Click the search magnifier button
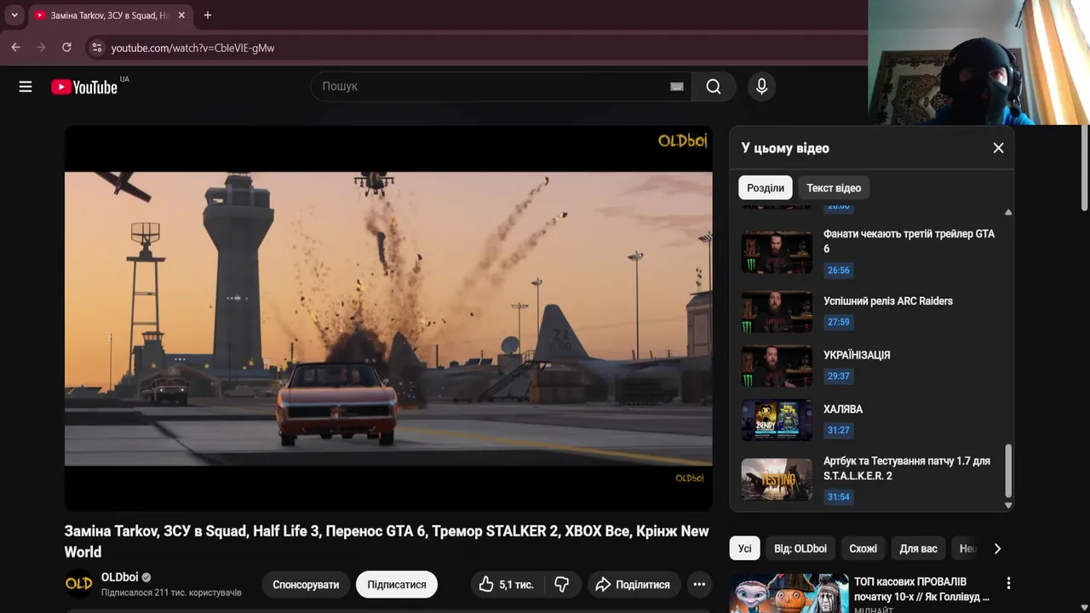Viewport: 1090px width, 613px height. coord(713,86)
